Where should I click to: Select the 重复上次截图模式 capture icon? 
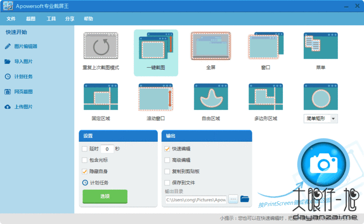click(x=101, y=45)
